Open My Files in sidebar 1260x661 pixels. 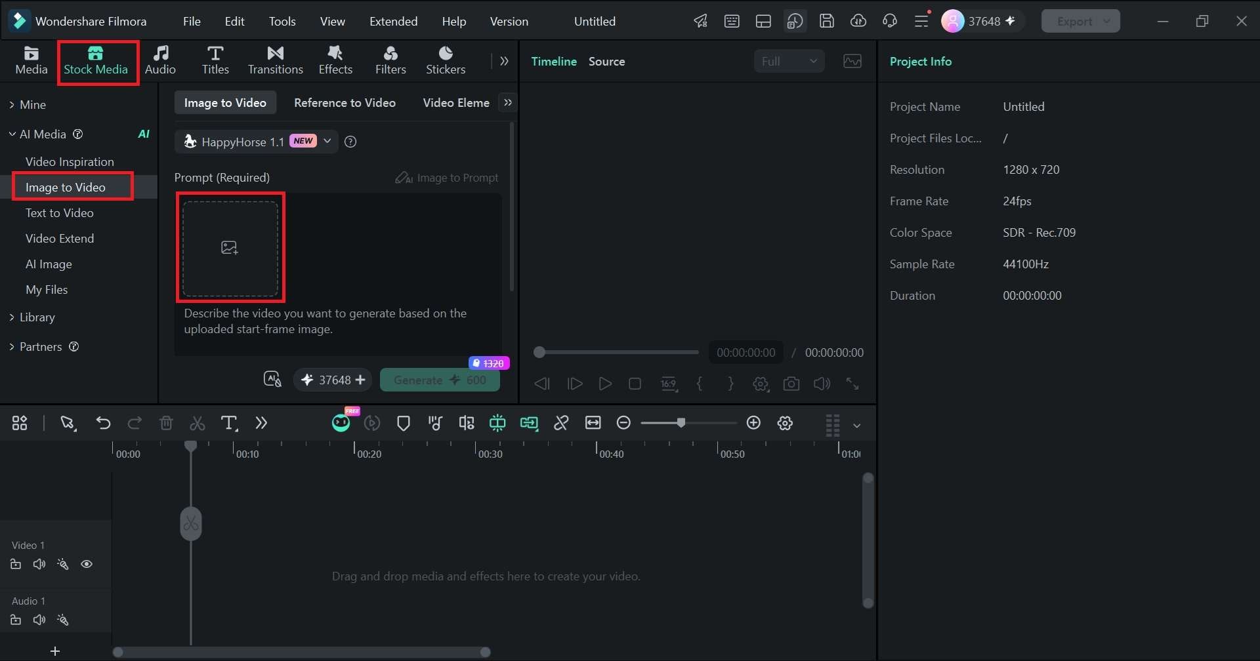tap(47, 289)
